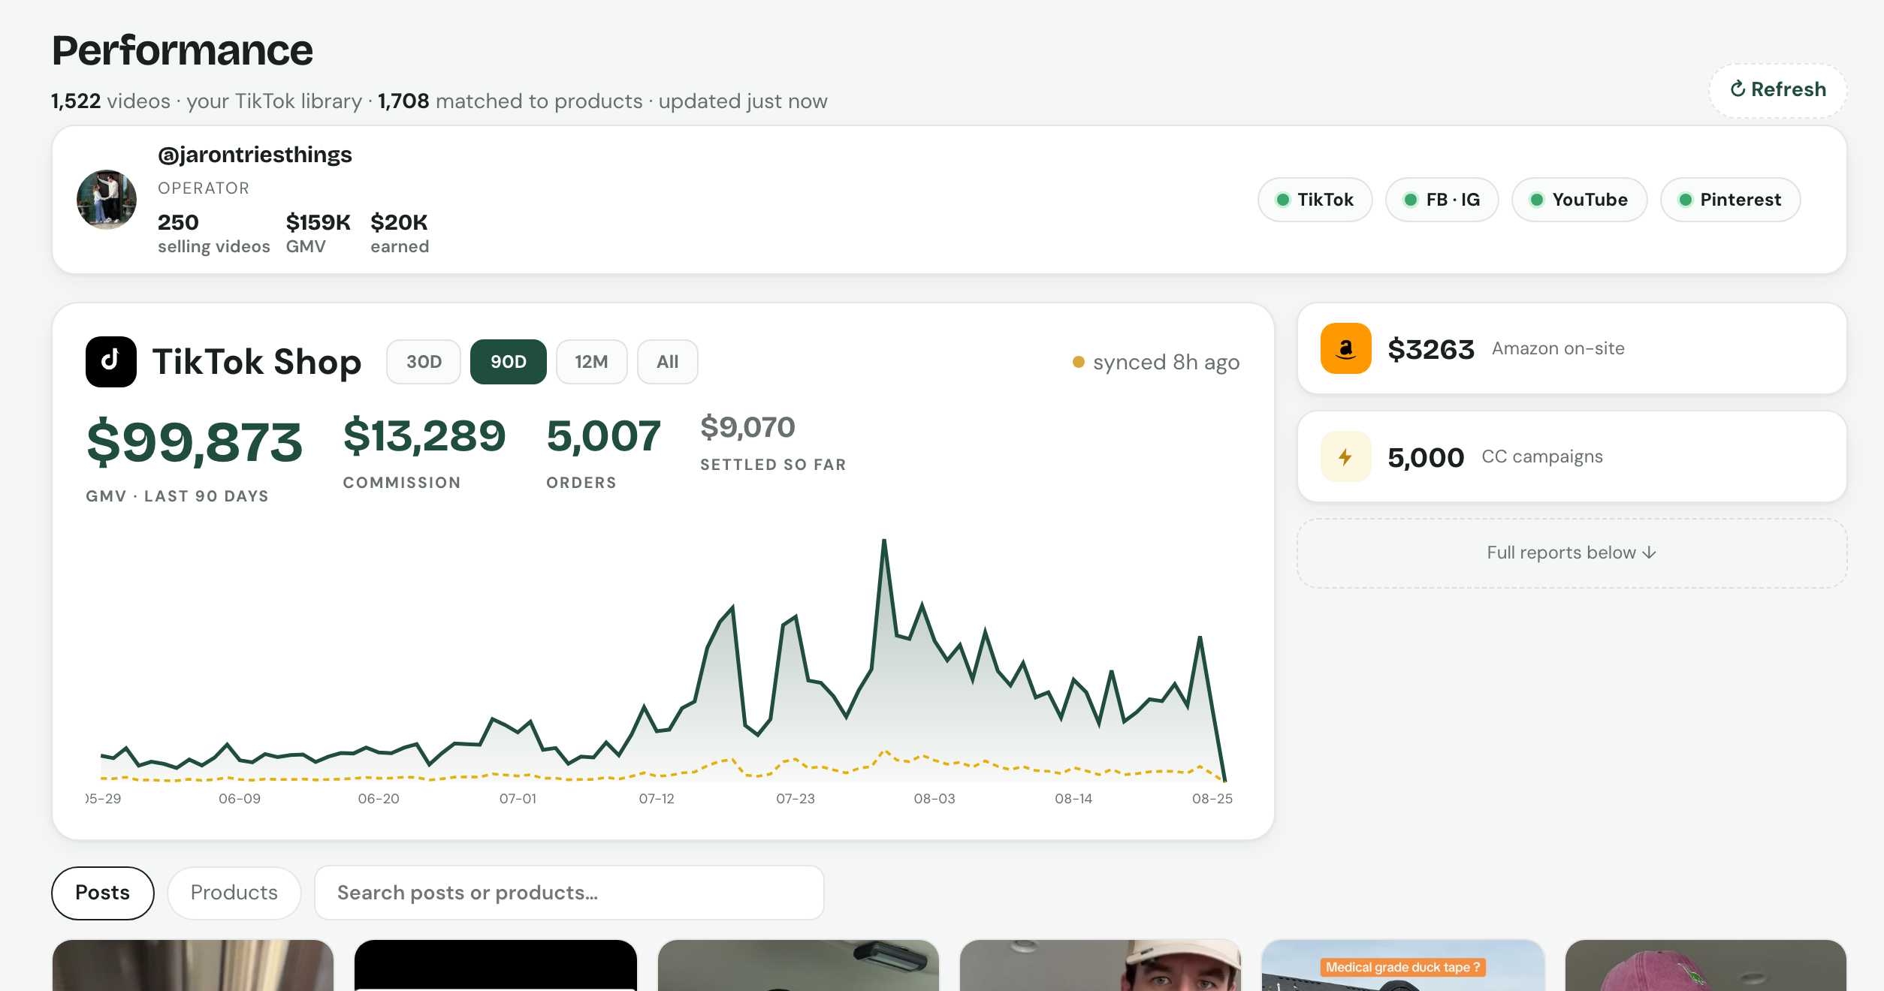
Task: Click the 08-03 date label on chart axis
Action: pos(934,799)
